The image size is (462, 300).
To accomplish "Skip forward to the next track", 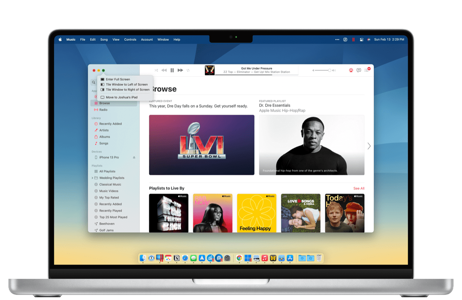I will coord(180,70).
